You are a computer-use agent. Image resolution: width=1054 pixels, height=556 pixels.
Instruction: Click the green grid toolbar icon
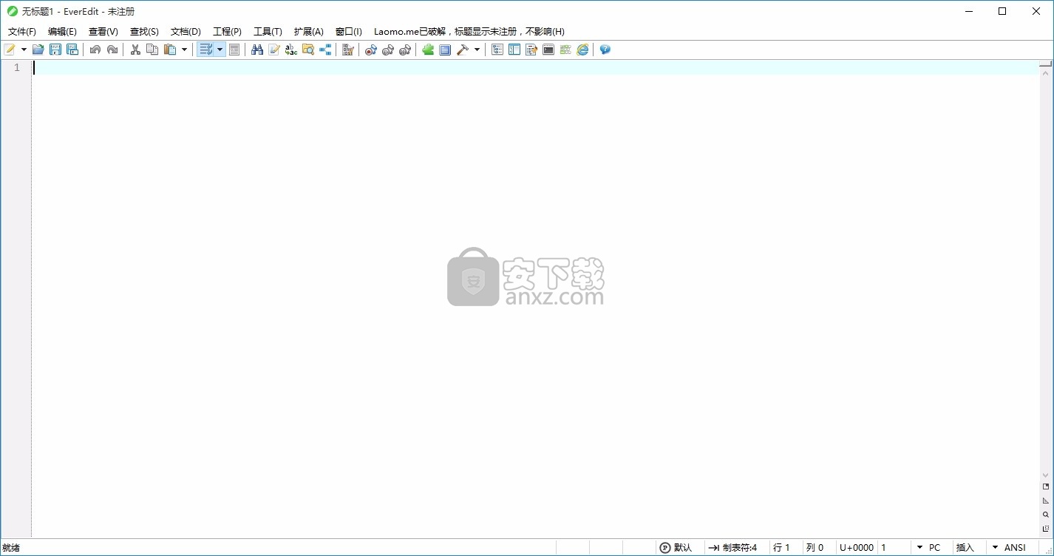tap(565, 50)
